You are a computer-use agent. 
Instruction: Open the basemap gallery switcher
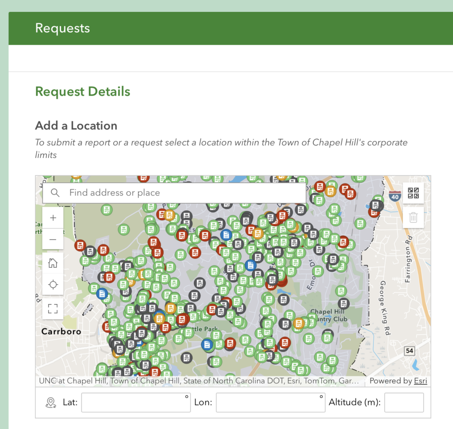point(413,193)
